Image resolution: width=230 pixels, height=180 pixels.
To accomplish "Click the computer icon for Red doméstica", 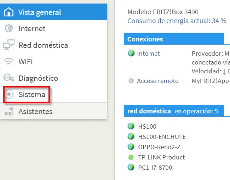I will point(8,45).
